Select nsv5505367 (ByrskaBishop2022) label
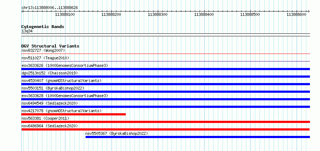The image size is (320, 151). pyautogui.click(x=116, y=133)
